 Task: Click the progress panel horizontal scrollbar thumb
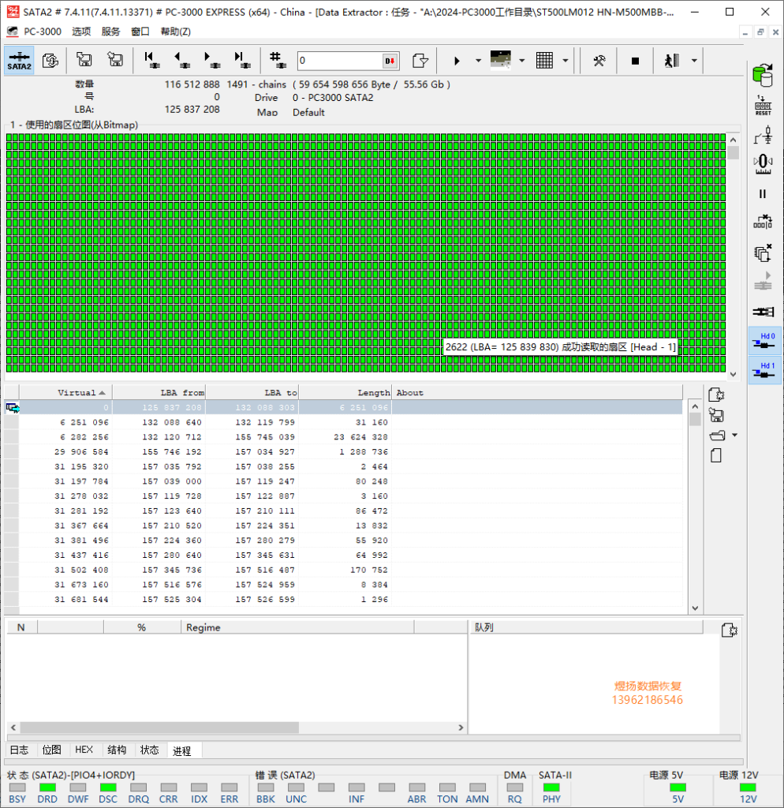click(159, 727)
